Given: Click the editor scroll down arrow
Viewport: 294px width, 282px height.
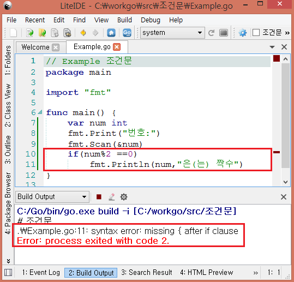Looking at the screenshot, I should tap(286, 182).
